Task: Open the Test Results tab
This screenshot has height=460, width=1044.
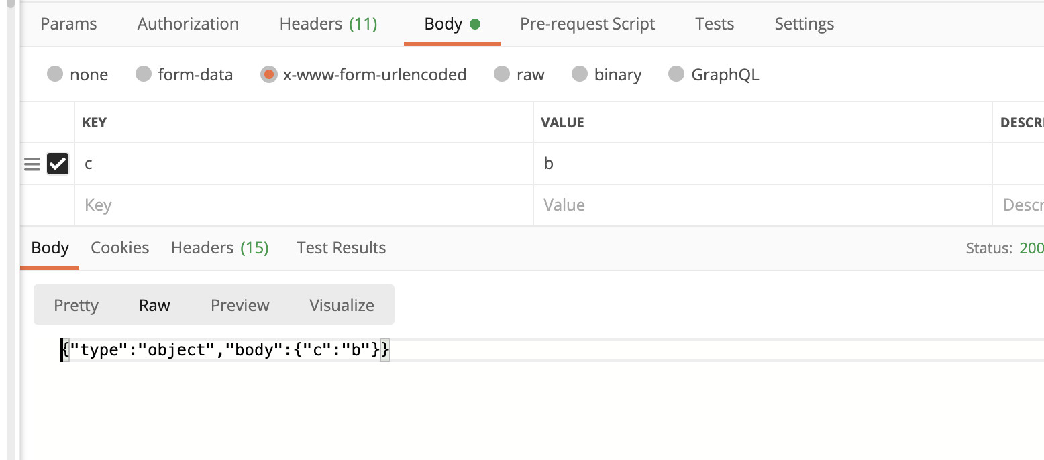Action: pos(341,248)
